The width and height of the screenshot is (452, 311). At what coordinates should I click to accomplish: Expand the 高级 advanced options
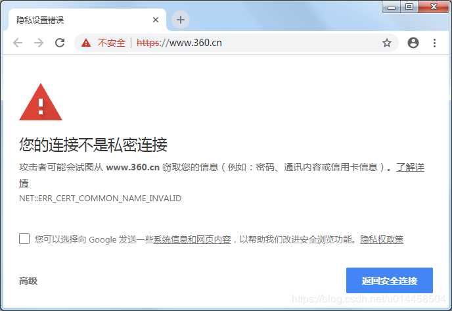pyautogui.click(x=28, y=281)
